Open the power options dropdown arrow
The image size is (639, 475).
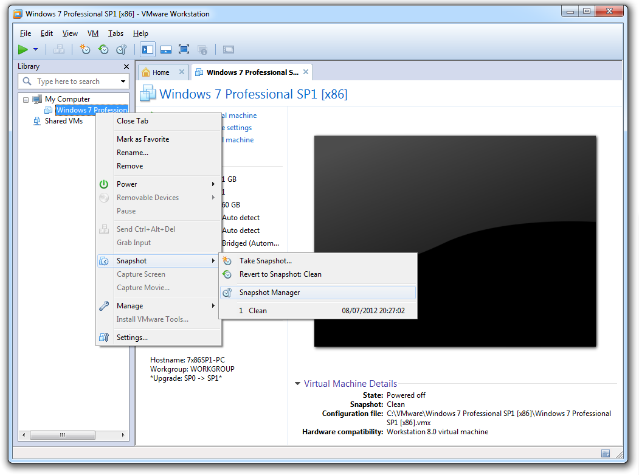[x=35, y=49]
